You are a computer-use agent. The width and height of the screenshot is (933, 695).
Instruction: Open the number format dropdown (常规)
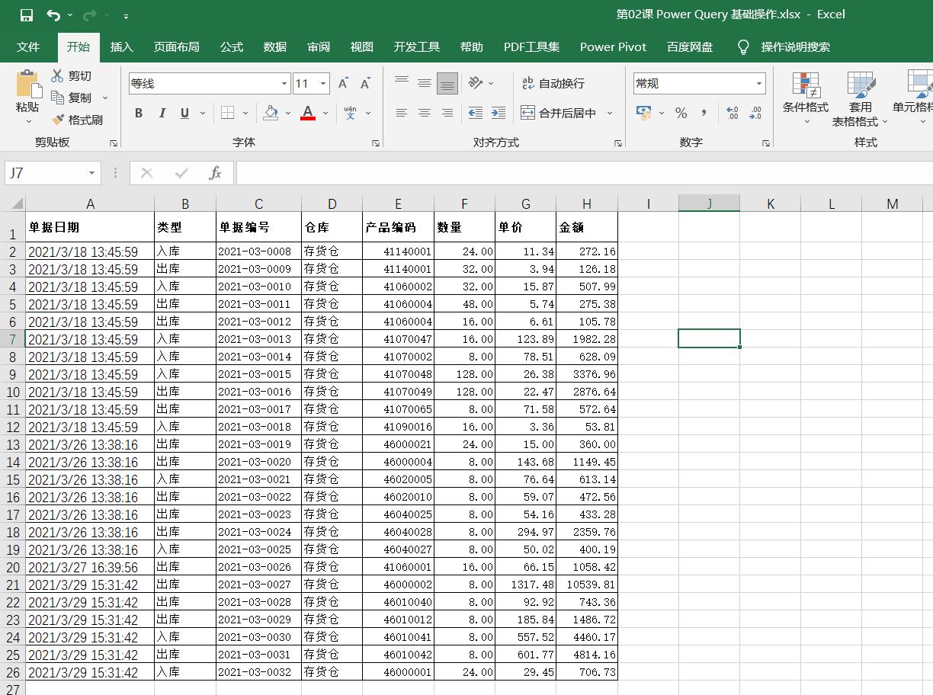[759, 84]
